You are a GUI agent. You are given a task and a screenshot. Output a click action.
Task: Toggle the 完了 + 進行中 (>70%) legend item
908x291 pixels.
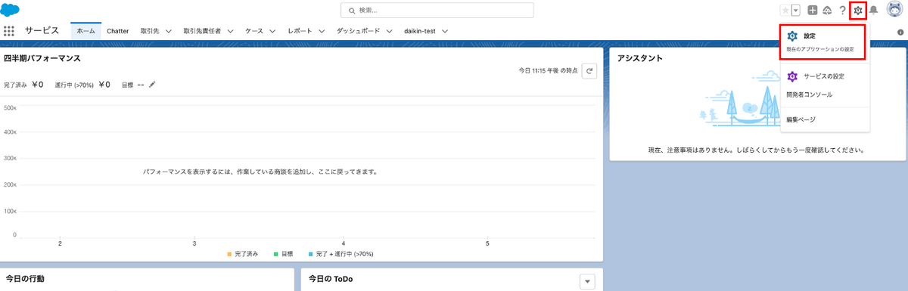[340, 253]
